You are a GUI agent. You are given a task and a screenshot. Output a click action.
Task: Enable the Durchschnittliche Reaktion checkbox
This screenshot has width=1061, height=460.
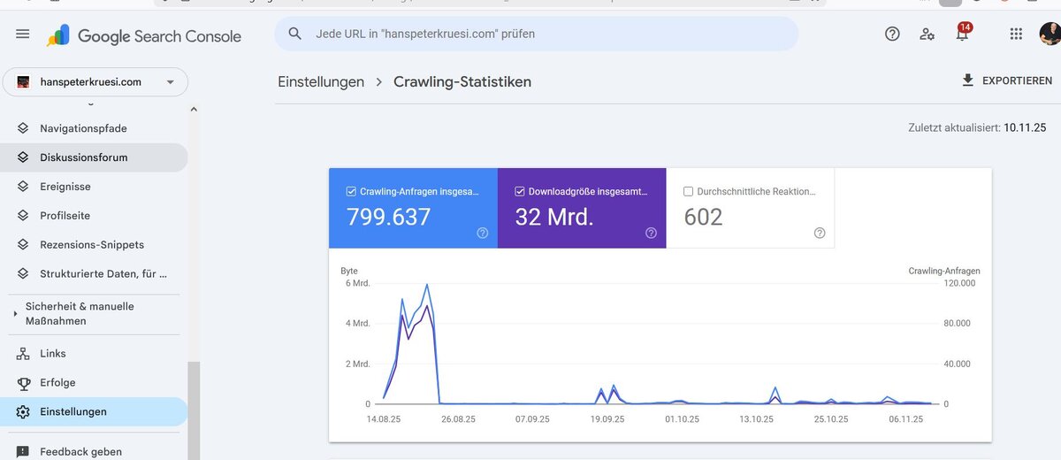pos(688,191)
